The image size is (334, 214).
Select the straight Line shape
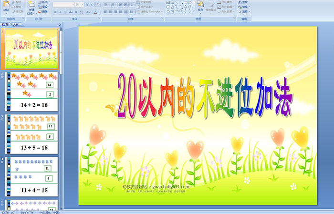click(177, 2)
